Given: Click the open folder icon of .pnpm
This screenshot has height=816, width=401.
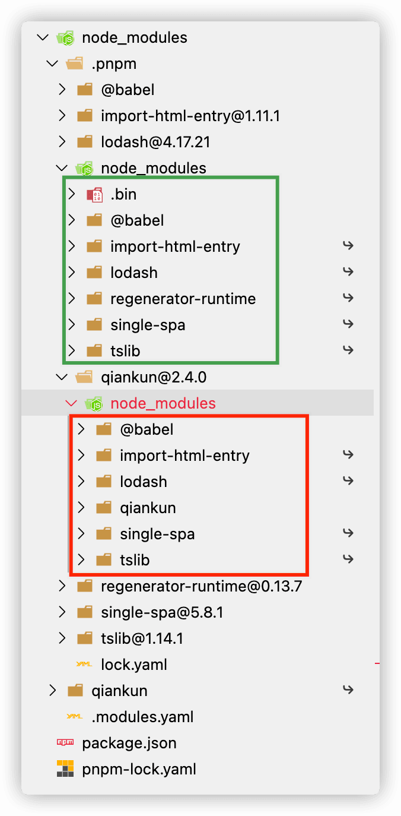Looking at the screenshot, I should pyautogui.click(x=75, y=64).
